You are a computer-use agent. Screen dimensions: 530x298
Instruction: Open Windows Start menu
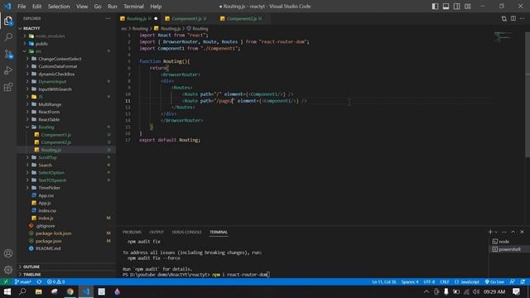(7, 291)
